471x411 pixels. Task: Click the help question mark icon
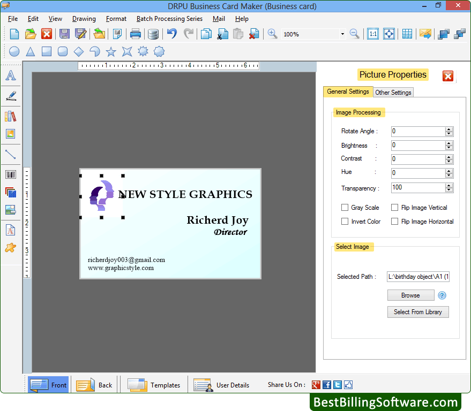pyautogui.click(x=442, y=295)
